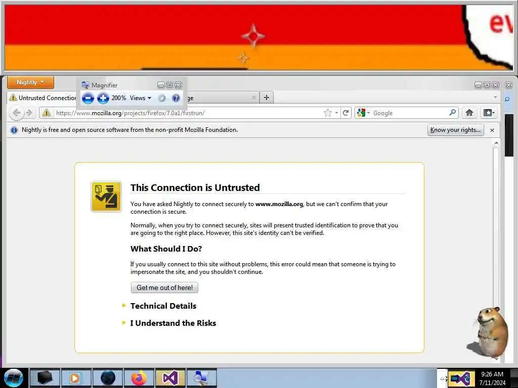
Task: Click the What Should I Do? heading
Action: (x=166, y=249)
